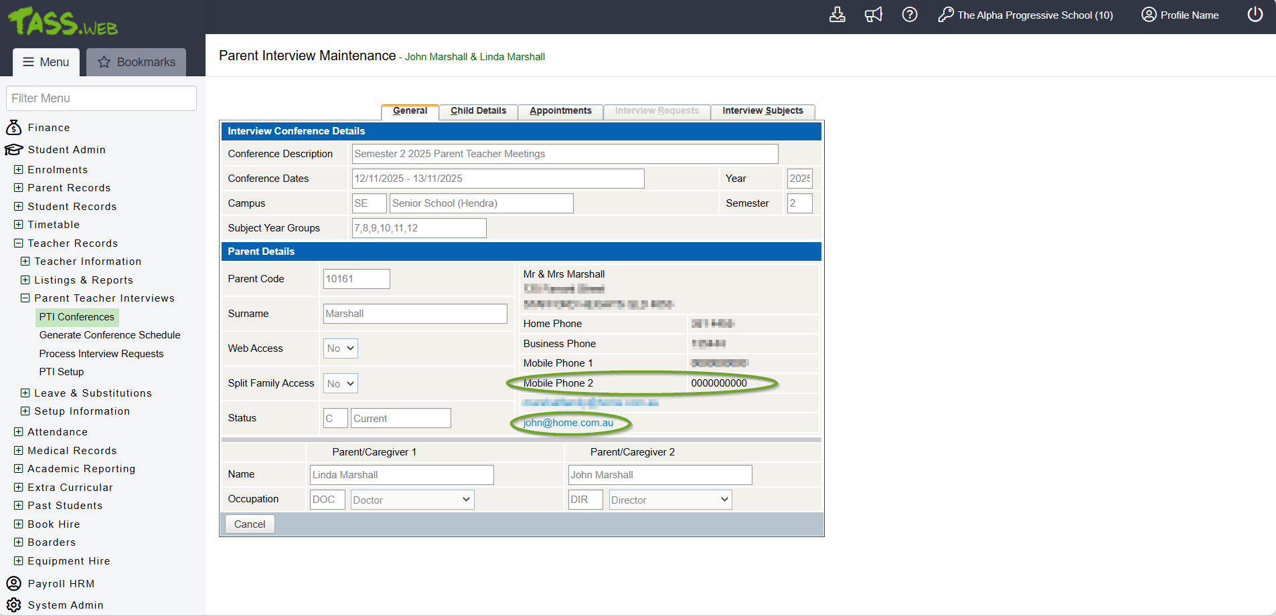Open System Admin gear module
The height and width of the screenshot is (616, 1276).
(65, 605)
